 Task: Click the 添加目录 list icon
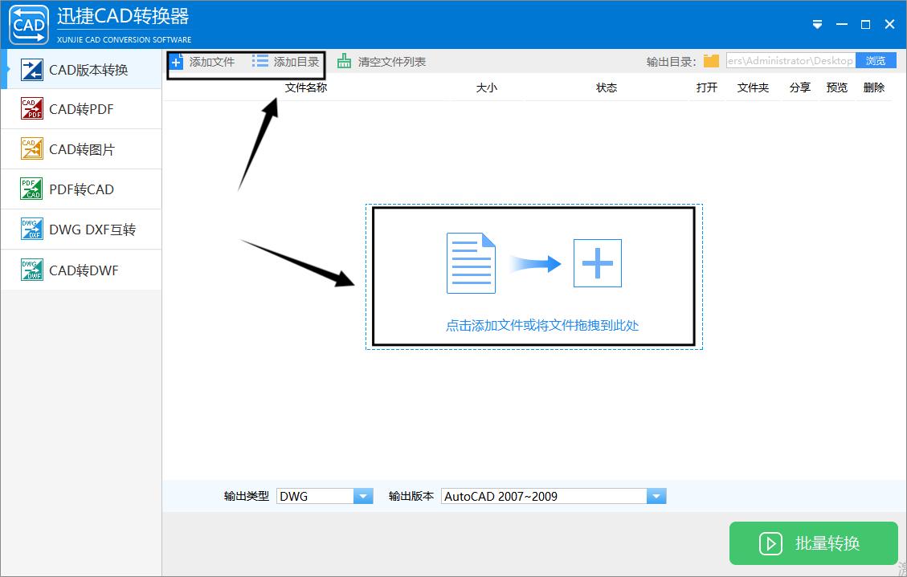pos(259,59)
